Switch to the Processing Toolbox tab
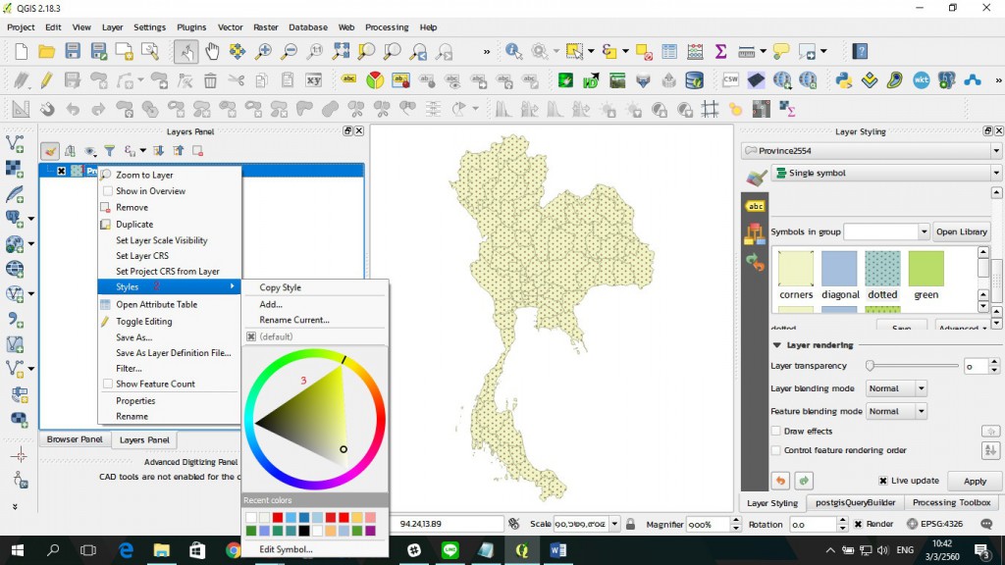 coord(952,502)
